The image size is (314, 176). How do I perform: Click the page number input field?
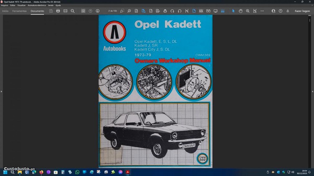(x=113, y=11)
